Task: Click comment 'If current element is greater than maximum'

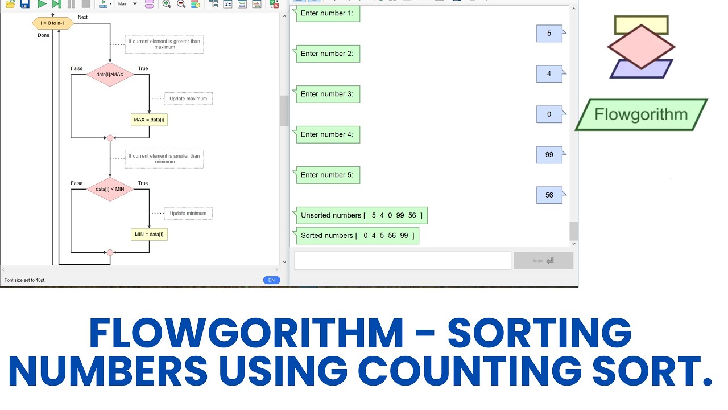Action: (164, 44)
